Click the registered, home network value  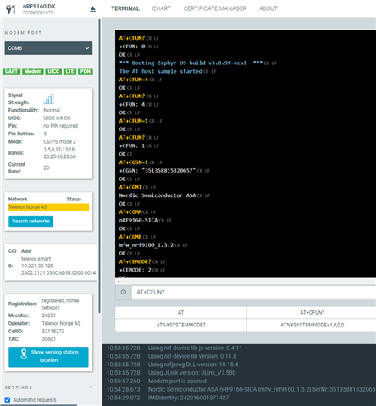tap(60, 304)
